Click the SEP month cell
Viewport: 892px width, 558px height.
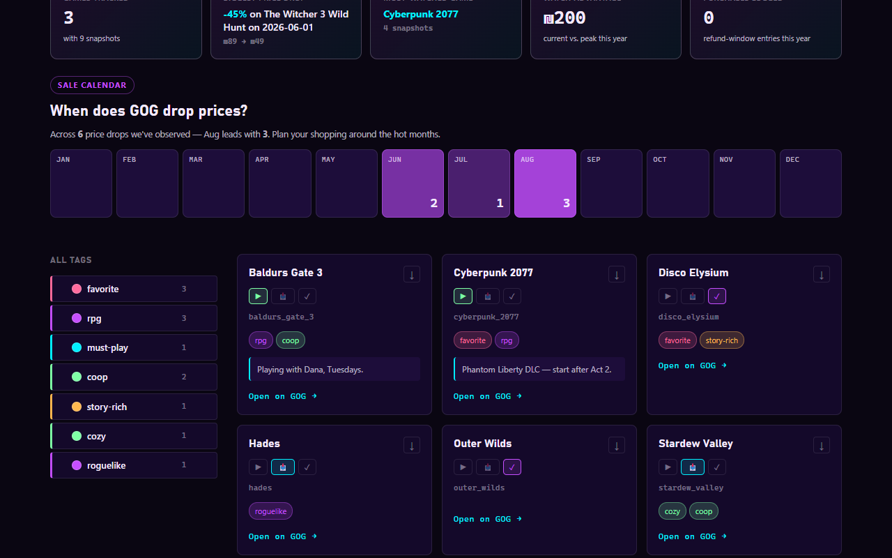(x=611, y=183)
